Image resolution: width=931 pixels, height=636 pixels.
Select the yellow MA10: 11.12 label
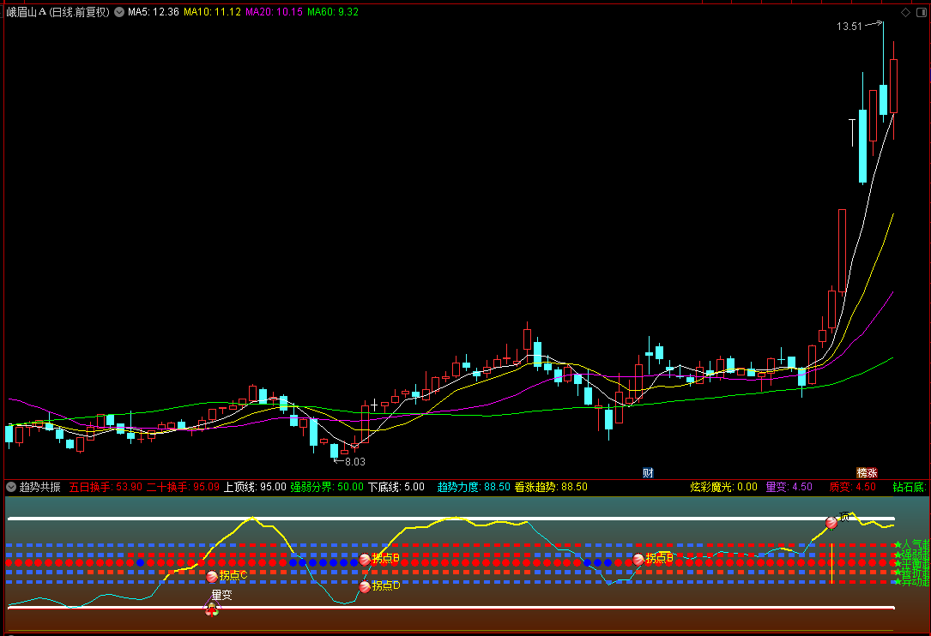coord(212,12)
